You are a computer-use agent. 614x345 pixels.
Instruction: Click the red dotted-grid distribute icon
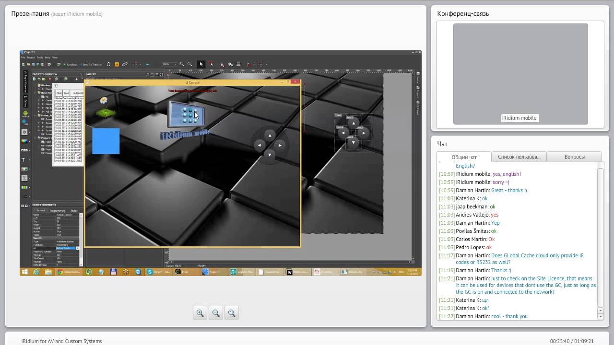coord(261,64)
